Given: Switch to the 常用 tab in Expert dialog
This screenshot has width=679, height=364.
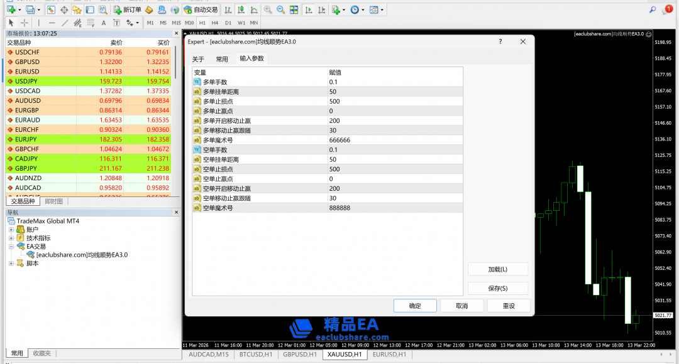Looking at the screenshot, I should click(x=222, y=59).
